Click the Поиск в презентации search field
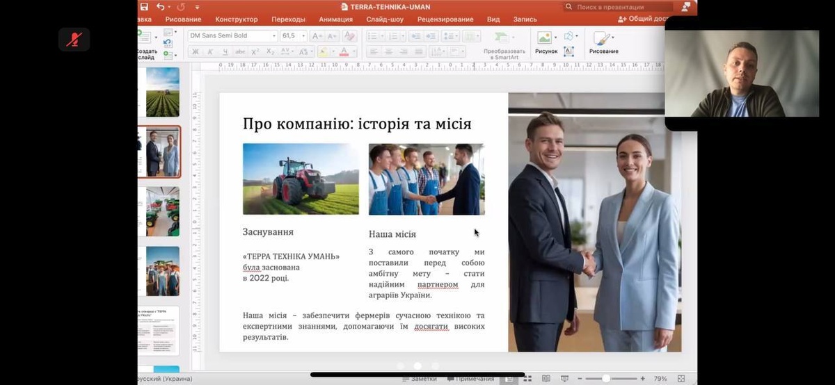Image resolution: width=835 pixels, height=385 pixels. point(618,7)
